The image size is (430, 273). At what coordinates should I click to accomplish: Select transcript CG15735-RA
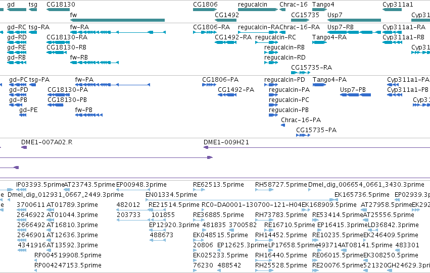(x=311, y=68)
